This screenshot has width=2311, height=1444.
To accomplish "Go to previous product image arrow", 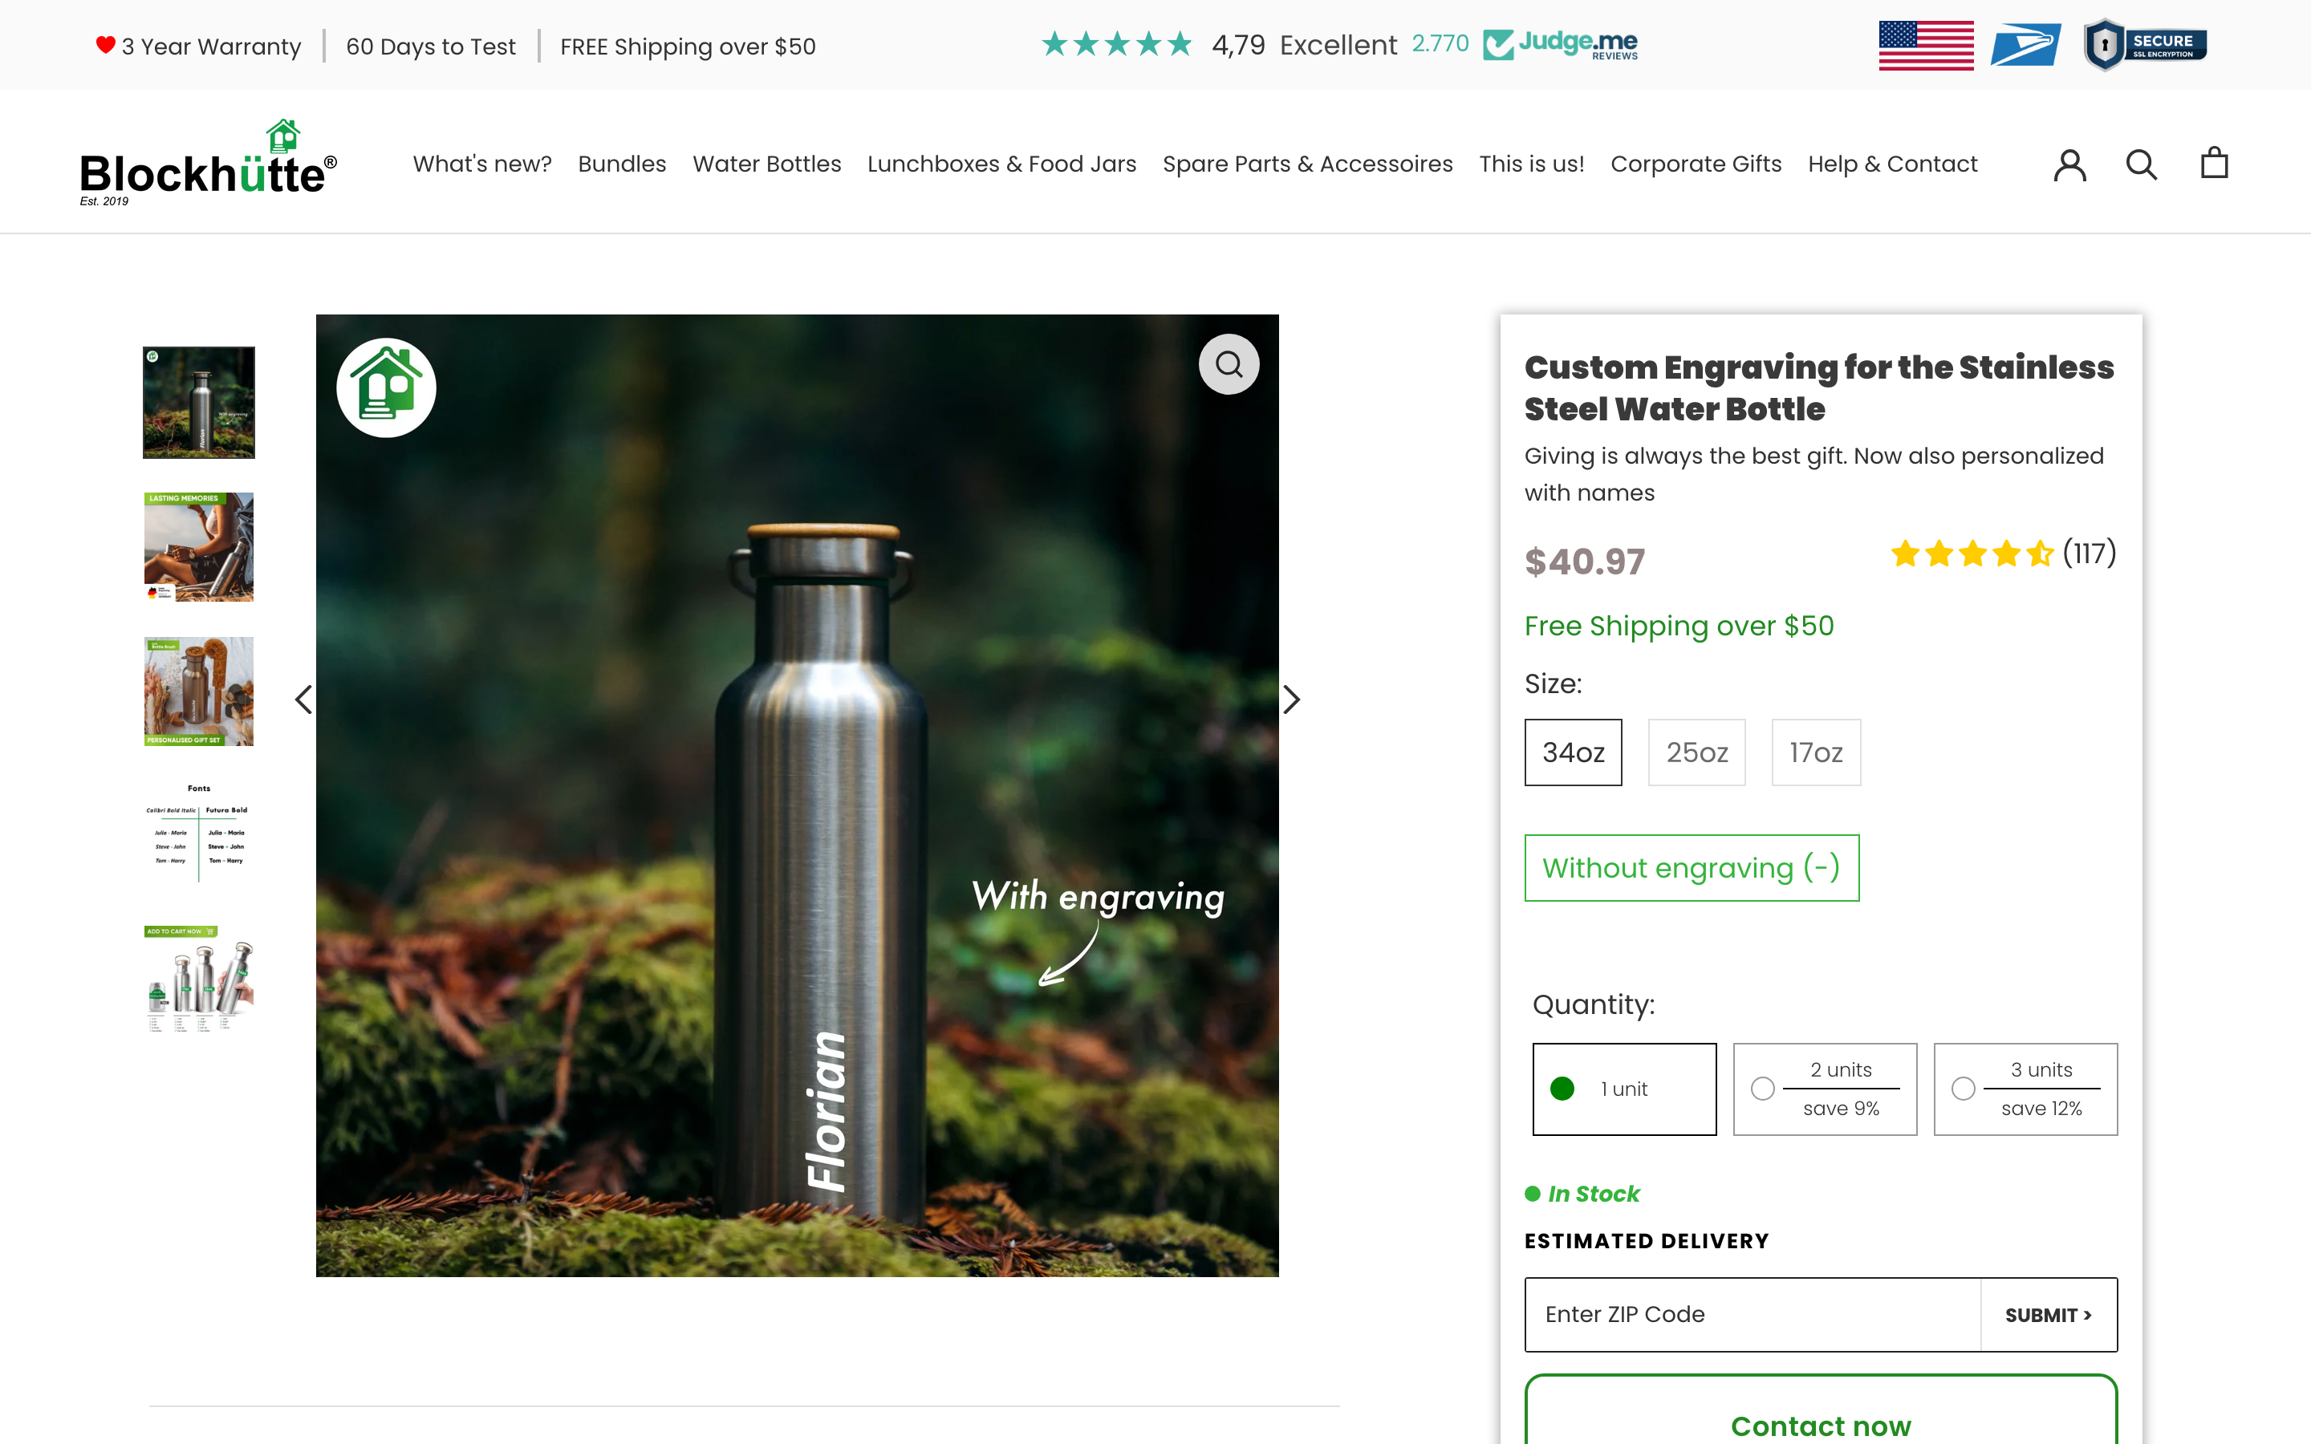I will pos(303,700).
